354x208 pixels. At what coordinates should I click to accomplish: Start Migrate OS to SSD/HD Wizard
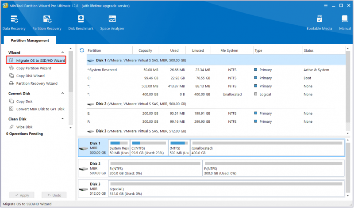36,61
